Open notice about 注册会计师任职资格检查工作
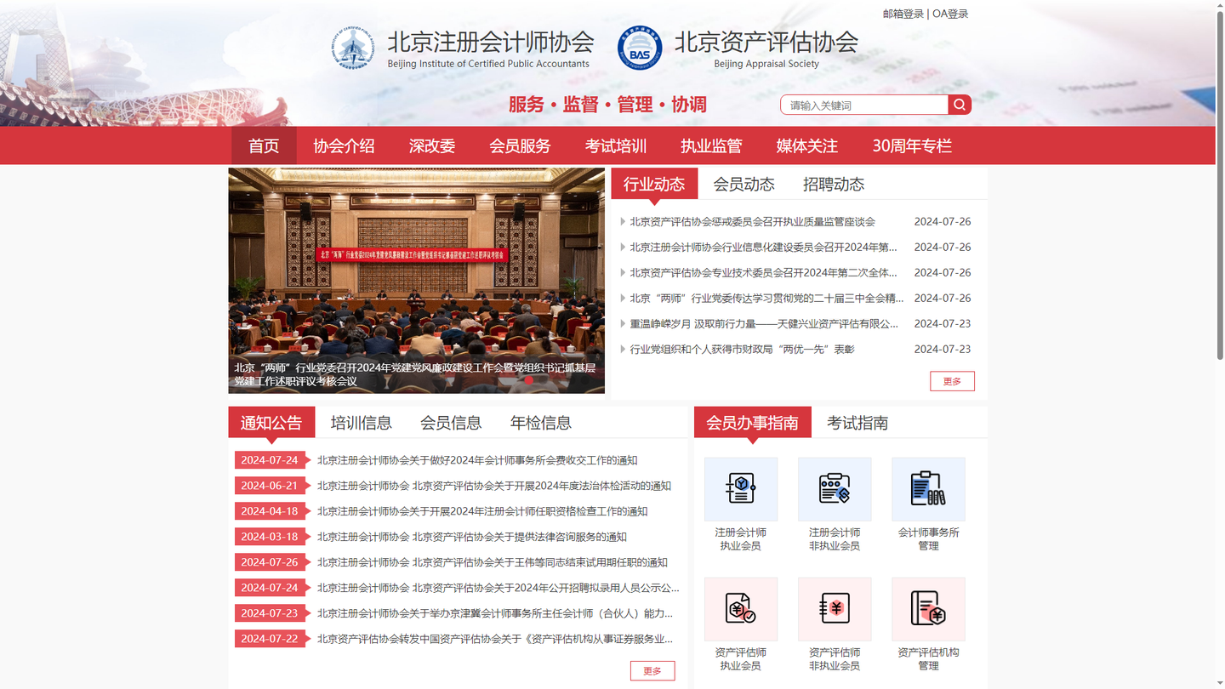Image resolution: width=1225 pixels, height=689 pixels. [482, 511]
